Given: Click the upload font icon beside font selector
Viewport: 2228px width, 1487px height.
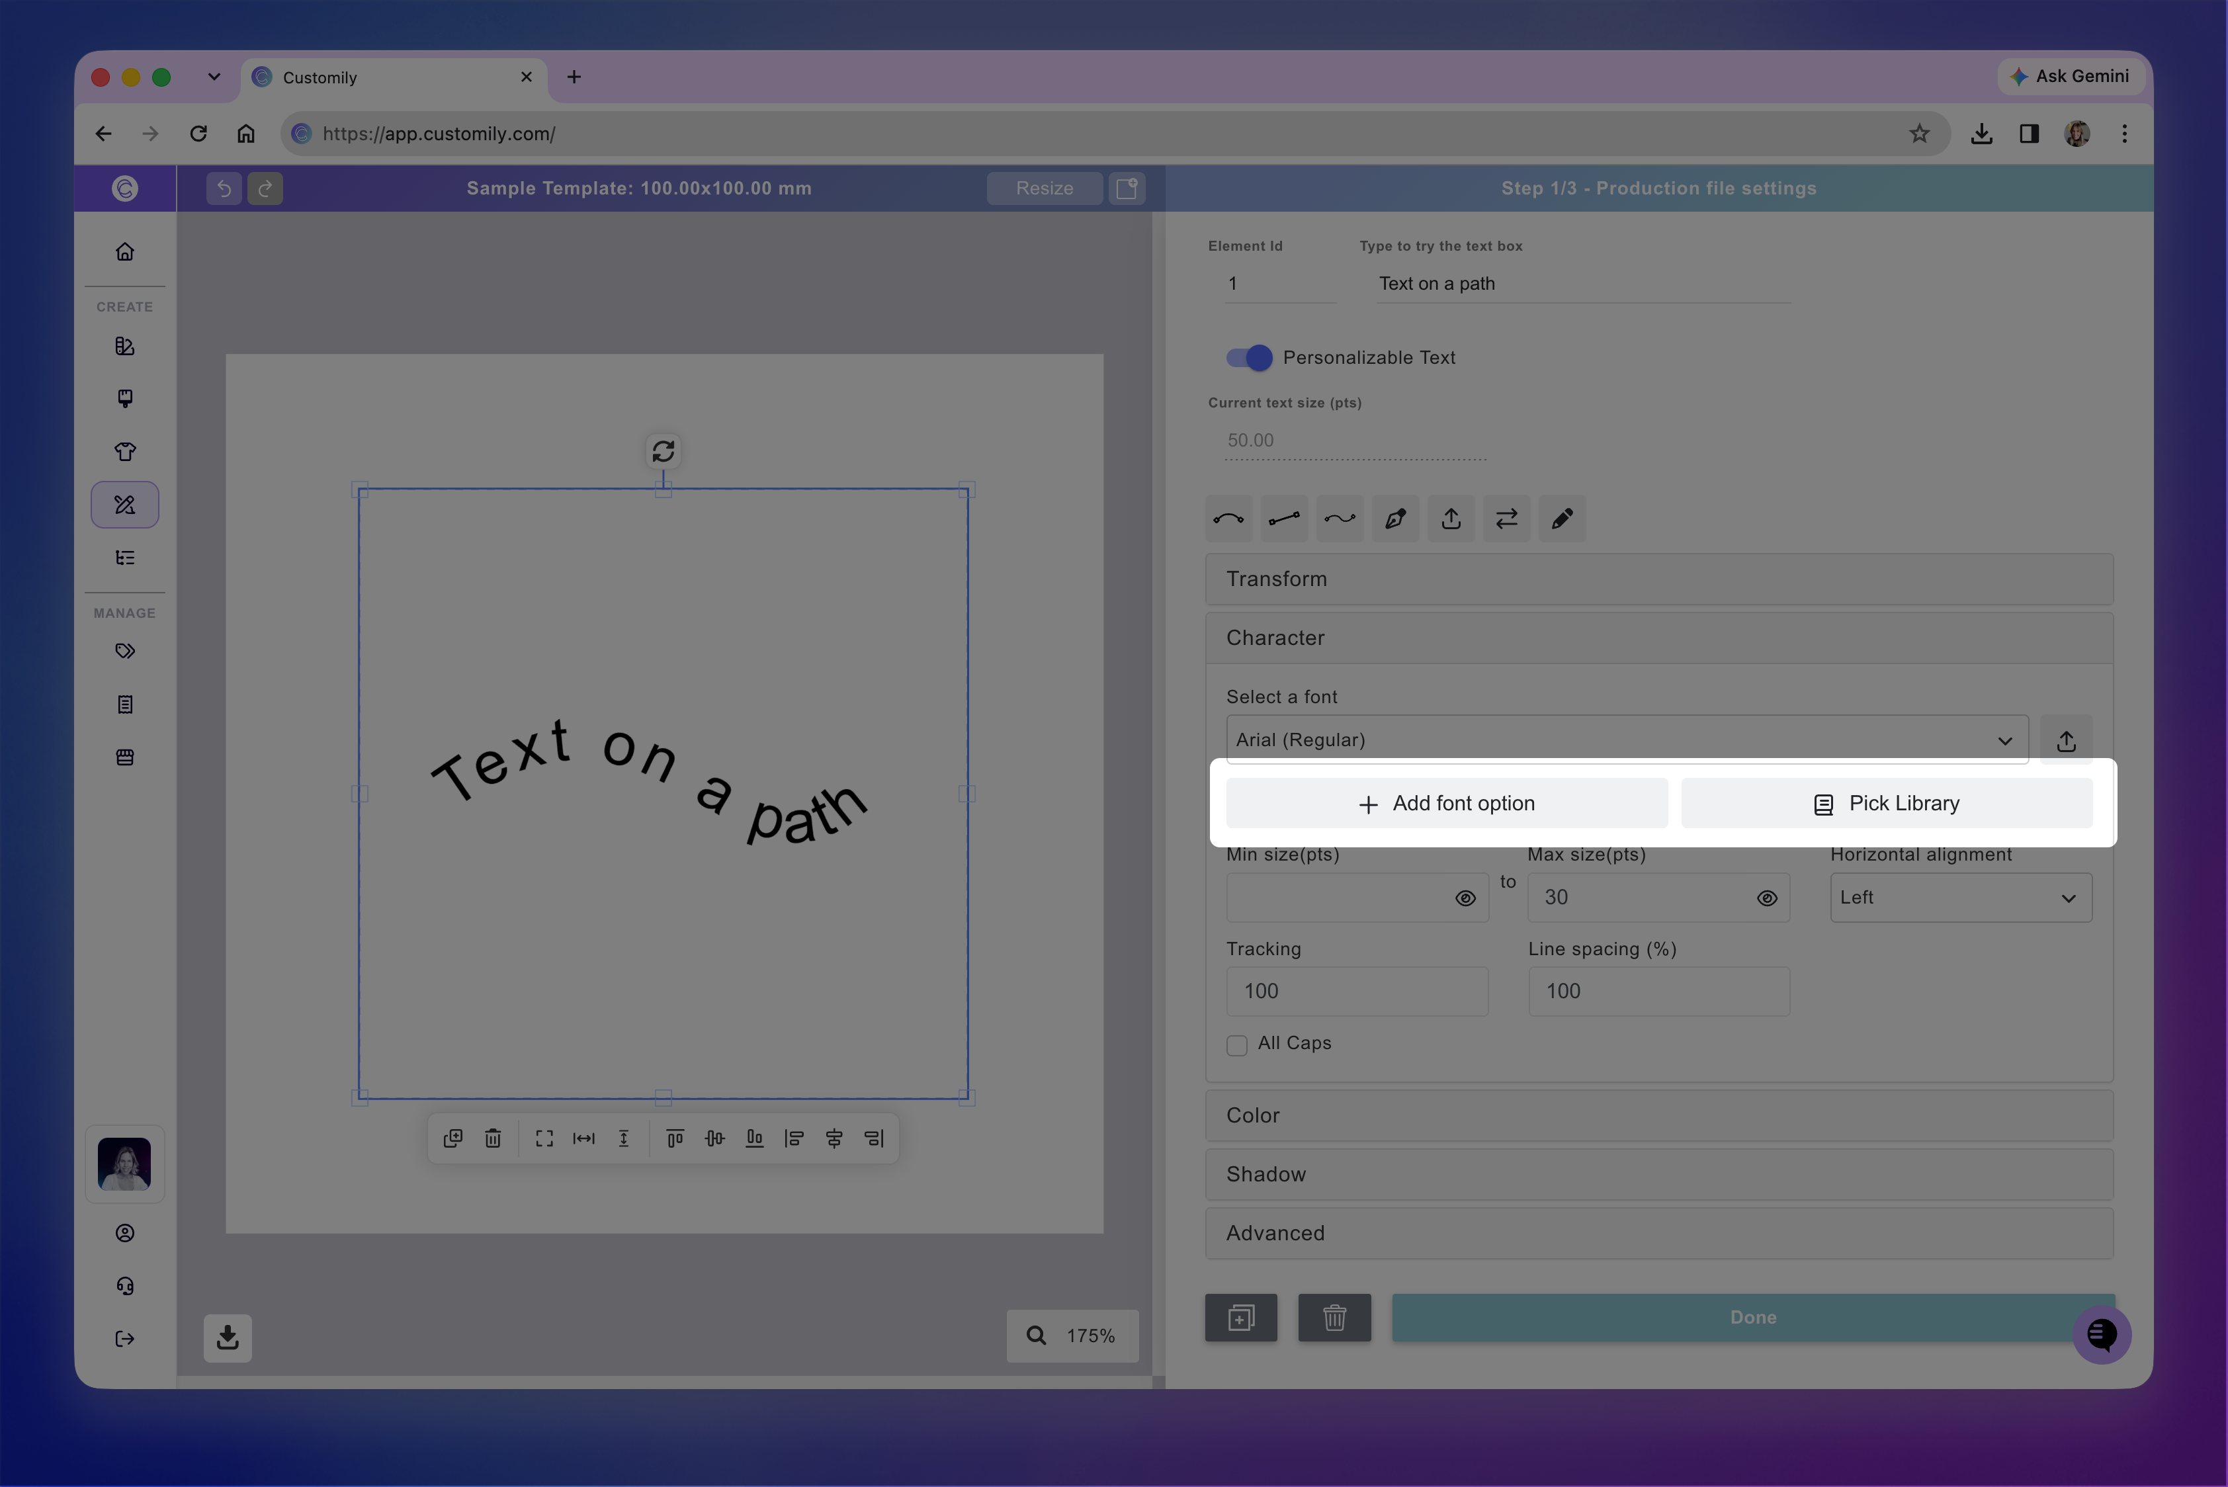Looking at the screenshot, I should click(2066, 741).
